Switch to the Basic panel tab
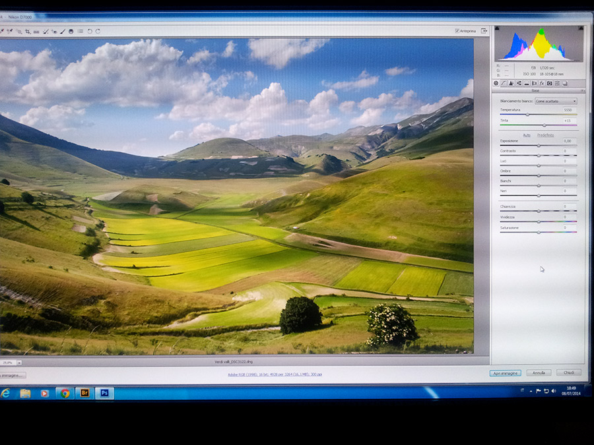This screenshot has height=445, width=594. tap(496, 83)
